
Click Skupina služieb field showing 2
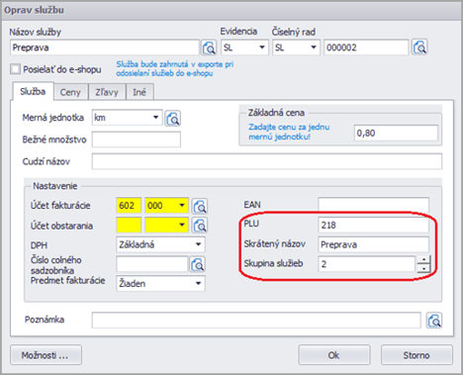[366, 264]
